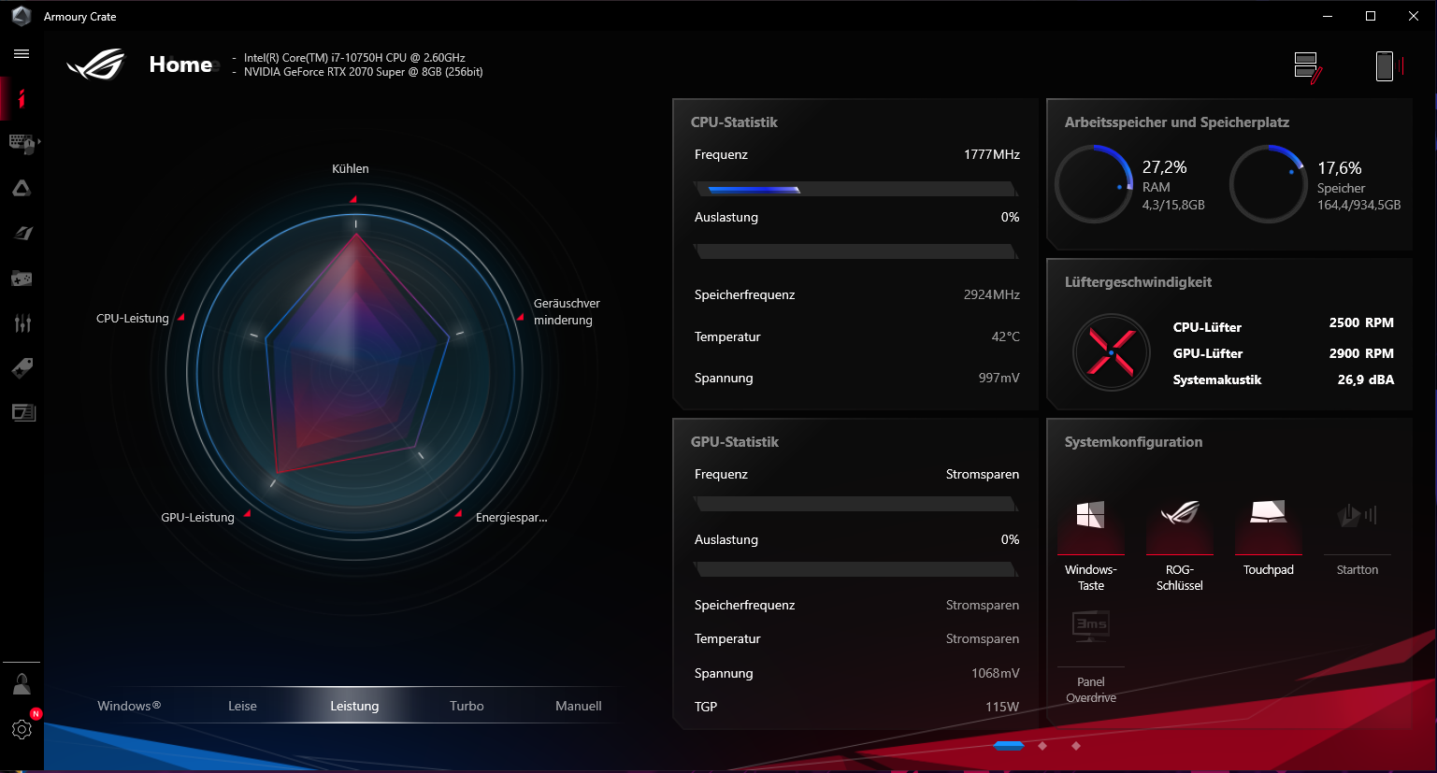
Task: Go to the third page indicator dot
Action: click(1076, 746)
